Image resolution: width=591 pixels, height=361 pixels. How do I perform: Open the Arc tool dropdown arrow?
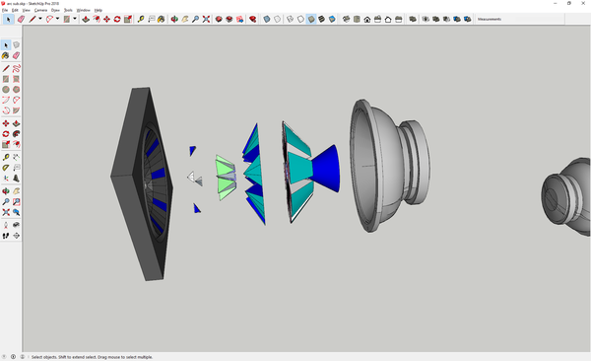pyautogui.click(x=57, y=19)
